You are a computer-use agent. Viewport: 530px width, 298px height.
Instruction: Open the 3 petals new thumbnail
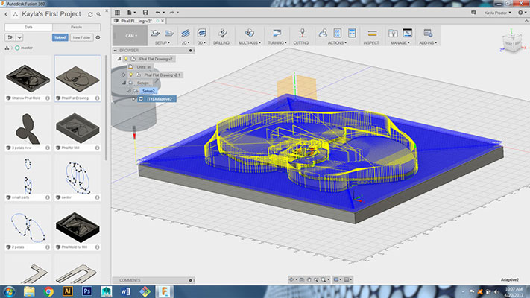(x=28, y=127)
